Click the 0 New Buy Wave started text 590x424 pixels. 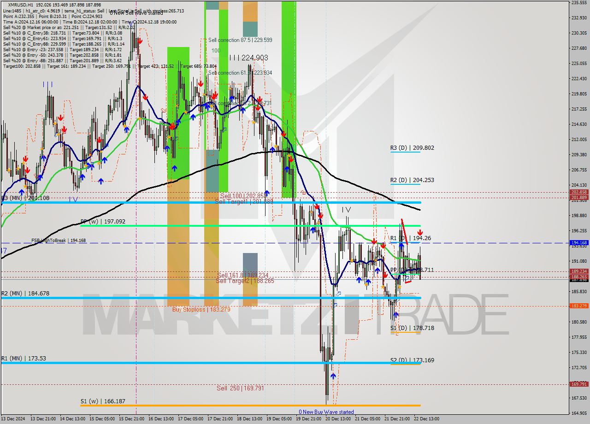click(x=326, y=412)
